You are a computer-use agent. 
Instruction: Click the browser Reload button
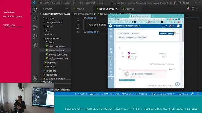115,19
